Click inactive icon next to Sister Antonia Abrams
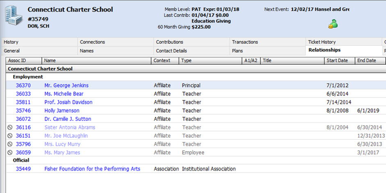Viewport: 386px width, 193px height. click(x=10, y=127)
